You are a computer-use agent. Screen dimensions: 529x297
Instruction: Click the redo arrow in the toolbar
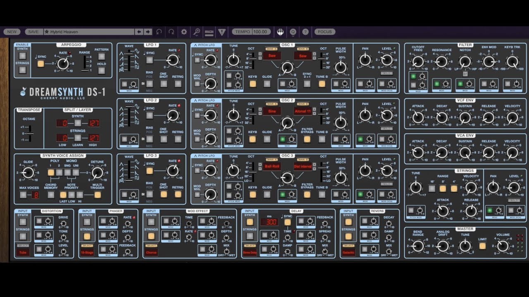[x=171, y=32]
